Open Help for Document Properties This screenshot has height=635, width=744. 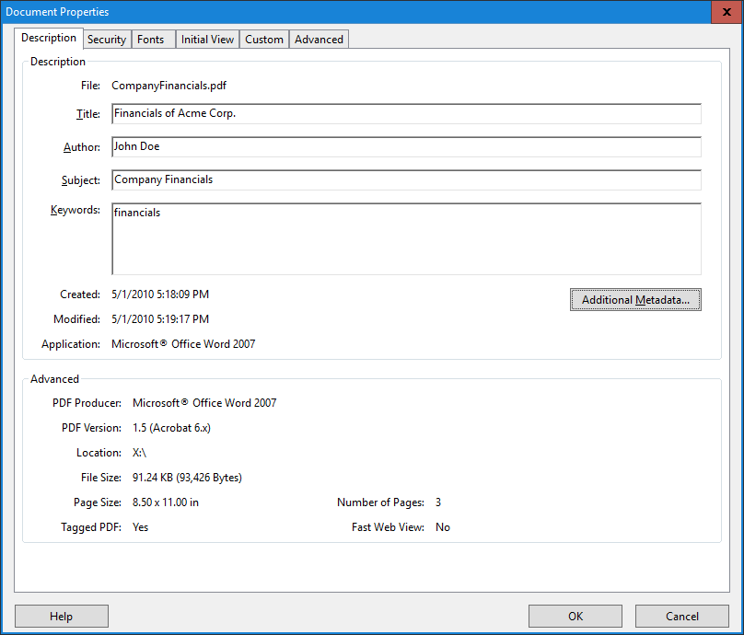click(61, 616)
